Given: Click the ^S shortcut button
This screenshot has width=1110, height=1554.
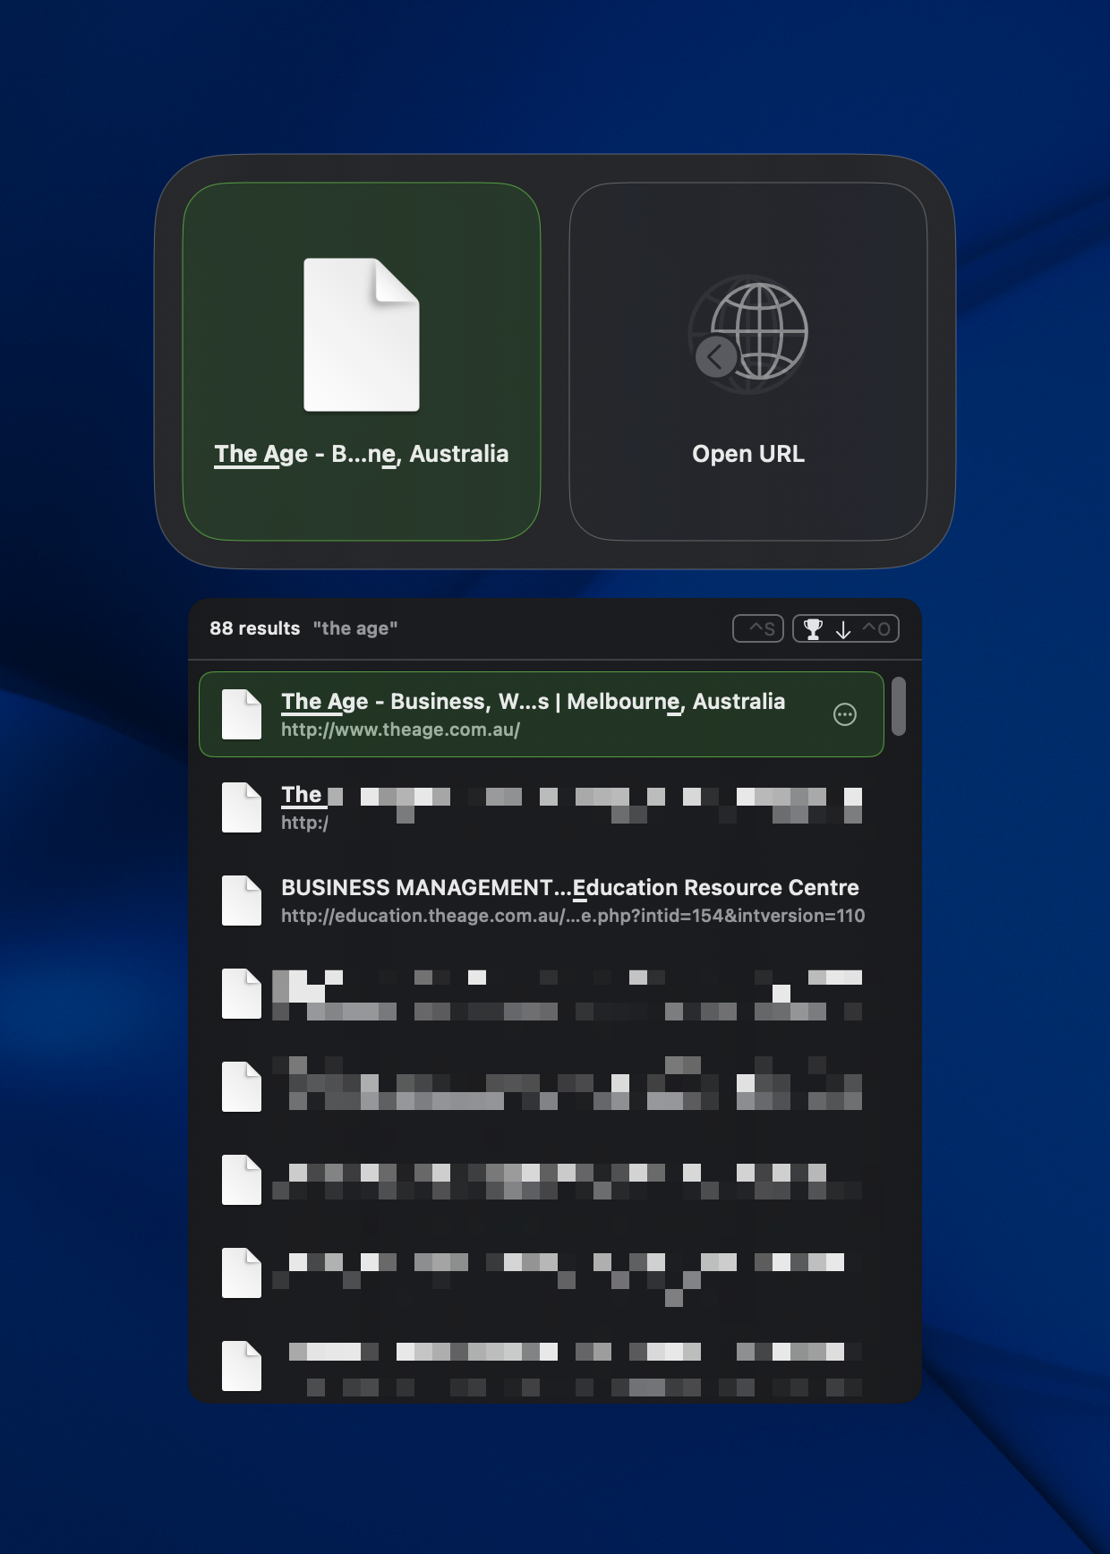Looking at the screenshot, I should [x=758, y=629].
